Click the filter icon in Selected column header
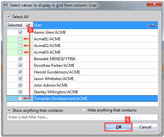This screenshot has height=137, width=164. [28, 25]
